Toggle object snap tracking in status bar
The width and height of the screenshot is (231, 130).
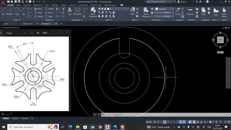pyautogui.click(x=180, y=122)
